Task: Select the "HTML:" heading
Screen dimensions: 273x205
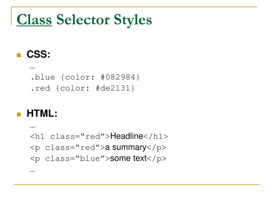Action: [42, 113]
